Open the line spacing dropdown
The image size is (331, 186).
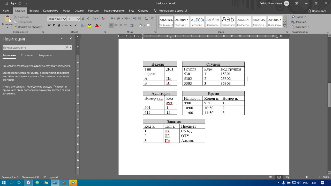pyautogui.click(x=133, y=25)
